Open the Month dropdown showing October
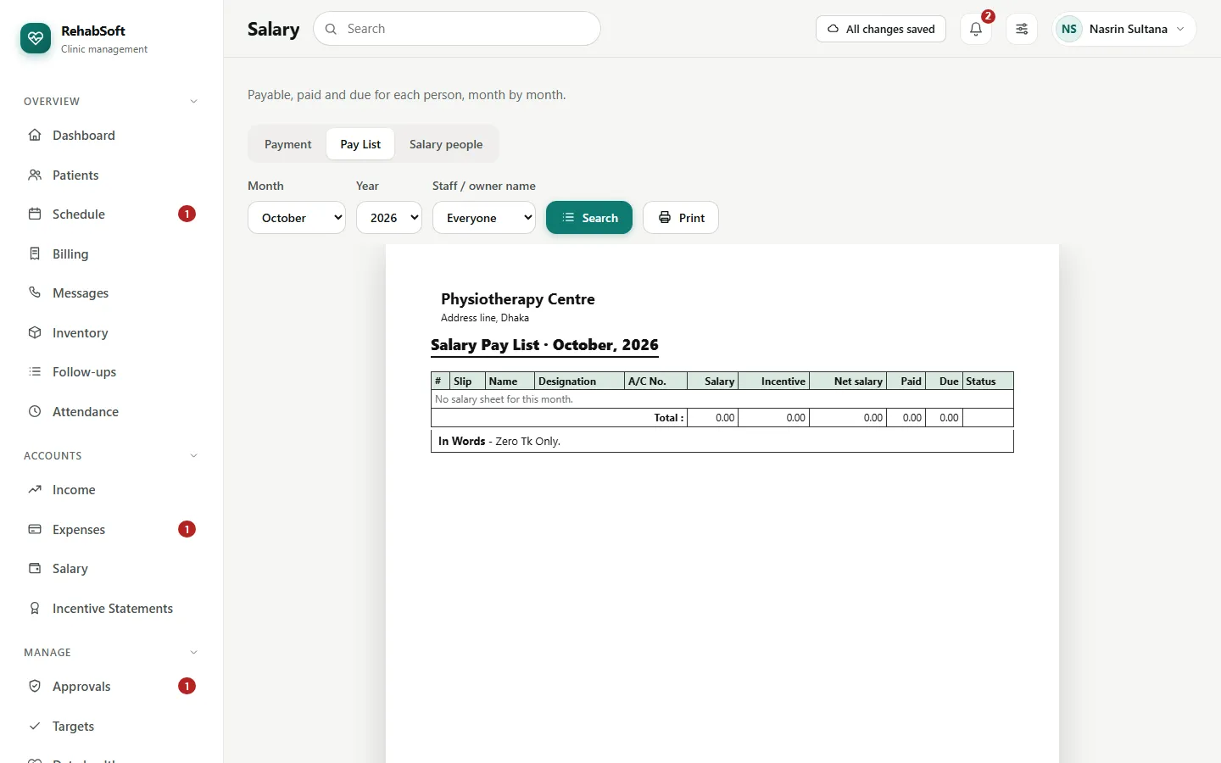The width and height of the screenshot is (1221, 763). (x=297, y=218)
